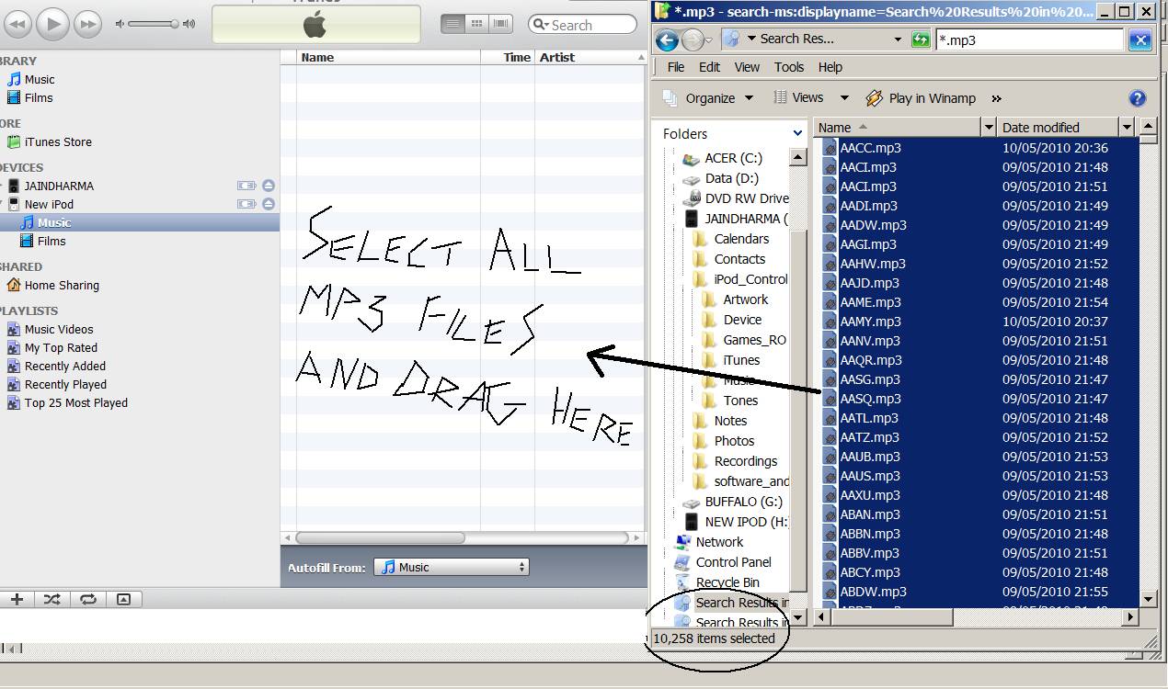Clear the *.mp3 search box

tap(1139, 40)
